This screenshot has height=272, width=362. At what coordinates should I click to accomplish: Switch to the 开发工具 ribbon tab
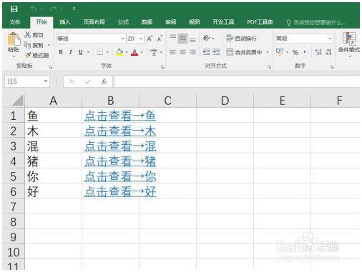coord(223,22)
